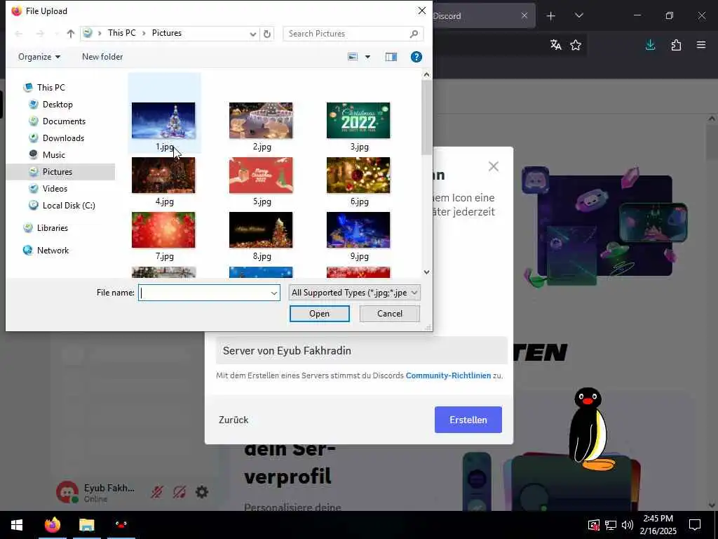Viewport: 718px width, 539px height.
Task: Open Discord user settings gear
Action: point(202,492)
